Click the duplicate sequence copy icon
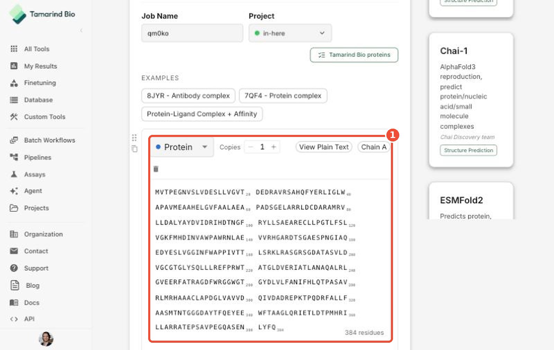 tap(134, 149)
